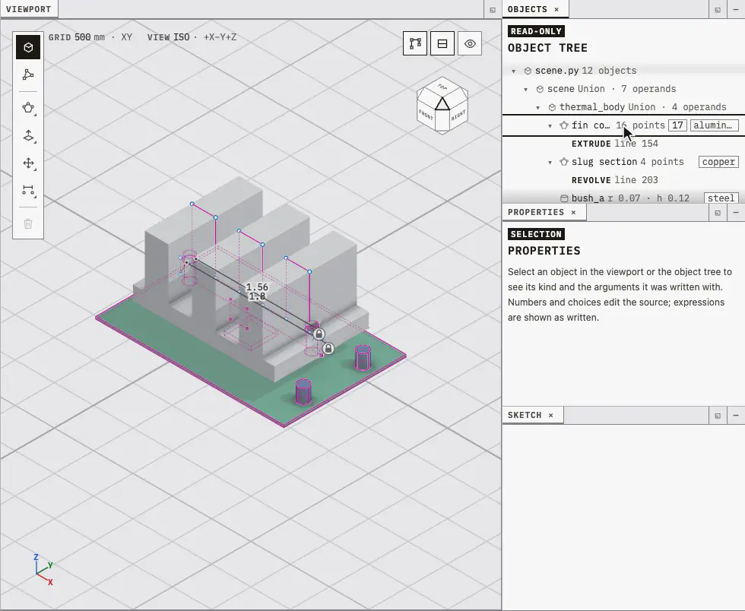Open the polygon profile tool

point(28,108)
